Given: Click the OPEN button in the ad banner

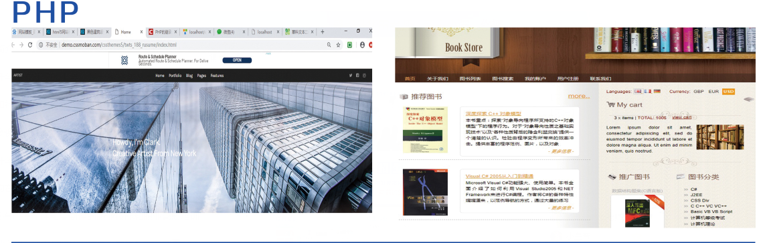Looking at the screenshot, I should click(x=237, y=61).
